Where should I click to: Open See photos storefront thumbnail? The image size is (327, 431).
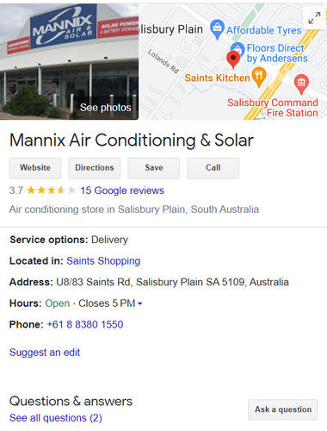pos(69,62)
